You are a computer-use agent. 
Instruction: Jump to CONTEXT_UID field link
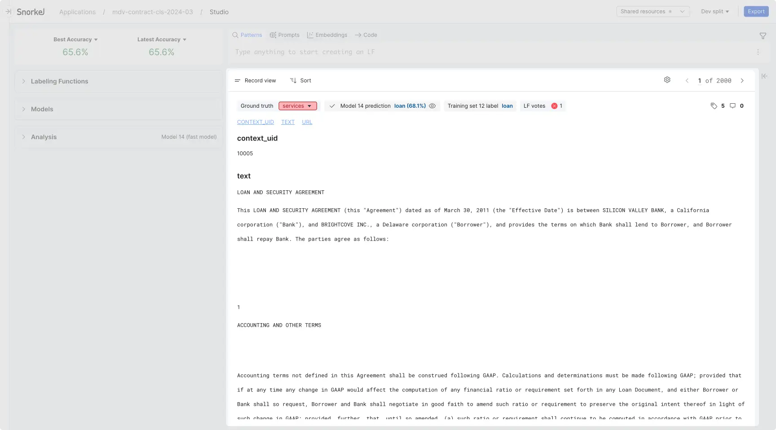[x=256, y=122]
